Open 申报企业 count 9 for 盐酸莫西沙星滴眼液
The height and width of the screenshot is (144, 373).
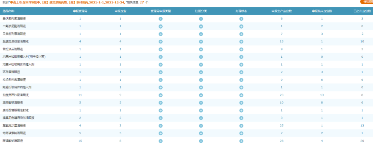(x=121, y=95)
